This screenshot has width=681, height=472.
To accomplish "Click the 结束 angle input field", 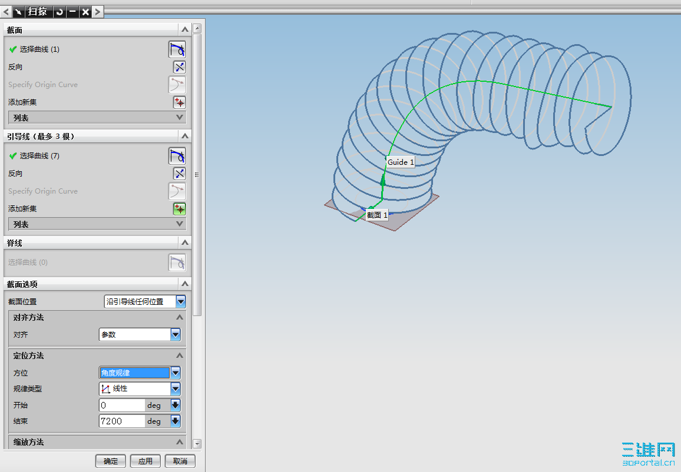I will point(122,421).
